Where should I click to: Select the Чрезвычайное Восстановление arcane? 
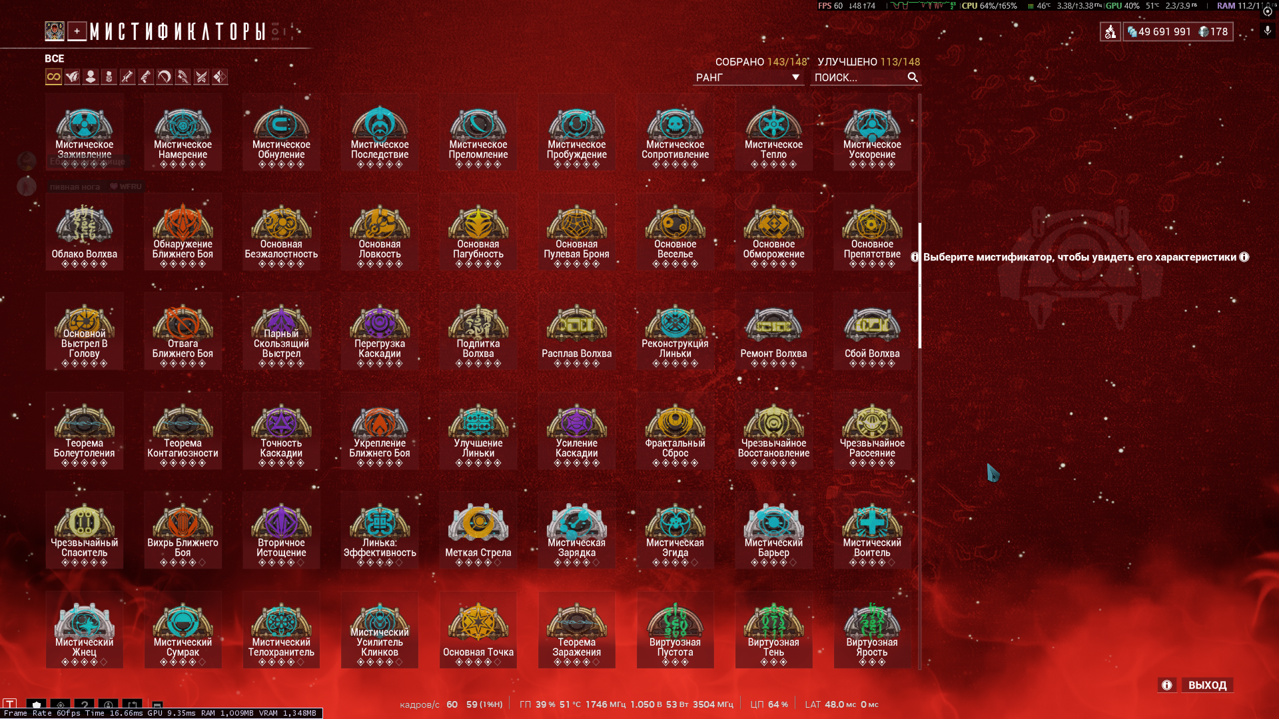coord(774,431)
